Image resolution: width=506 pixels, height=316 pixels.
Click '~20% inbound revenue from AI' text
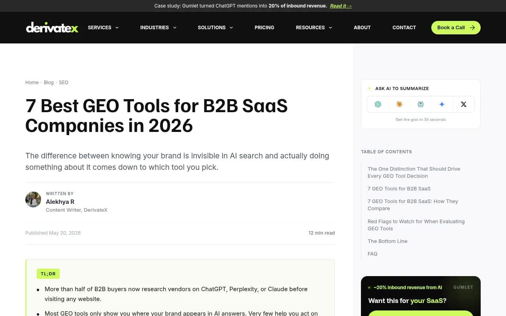pyautogui.click(x=408, y=288)
